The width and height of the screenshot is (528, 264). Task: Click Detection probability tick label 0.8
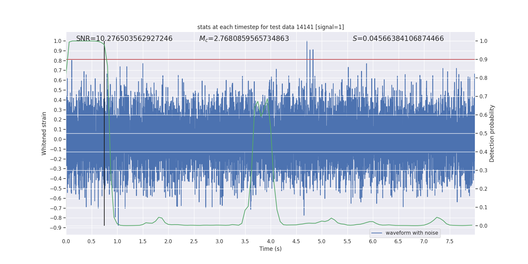point(483,78)
